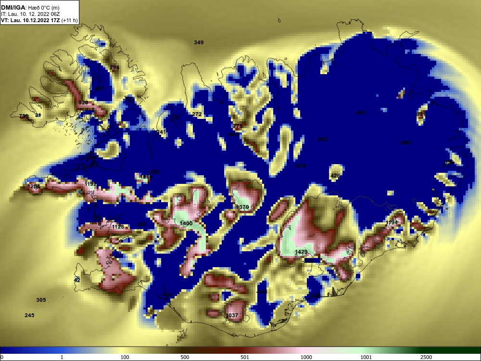Screen dimensions: 481x361
Task: Click the -448 value on the map
Action: coord(262,292)
